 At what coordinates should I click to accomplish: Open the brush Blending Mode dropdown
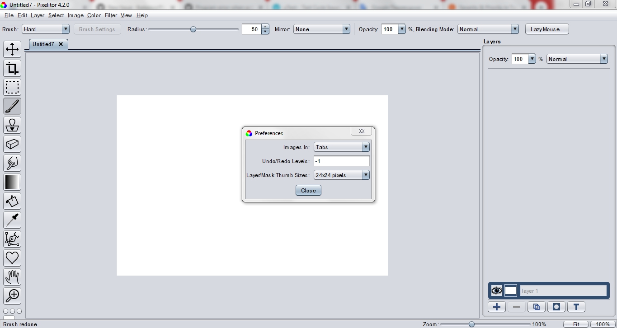point(488,29)
